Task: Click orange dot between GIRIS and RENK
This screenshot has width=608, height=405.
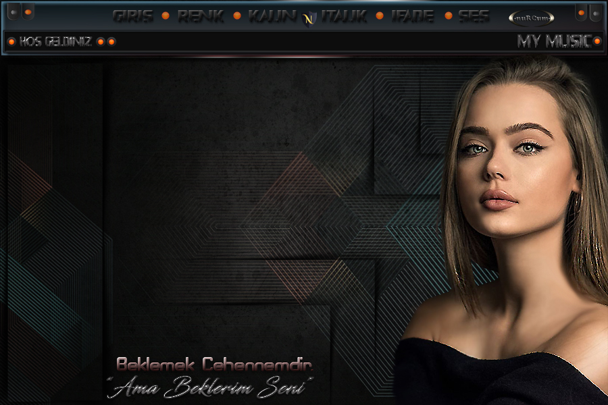Action: coord(166,16)
